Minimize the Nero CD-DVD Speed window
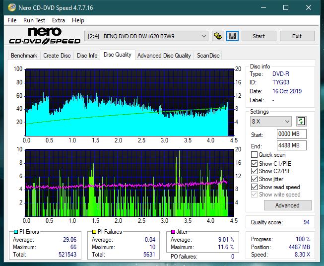The width and height of the screenshot is (324, 266). pos(263,7)
